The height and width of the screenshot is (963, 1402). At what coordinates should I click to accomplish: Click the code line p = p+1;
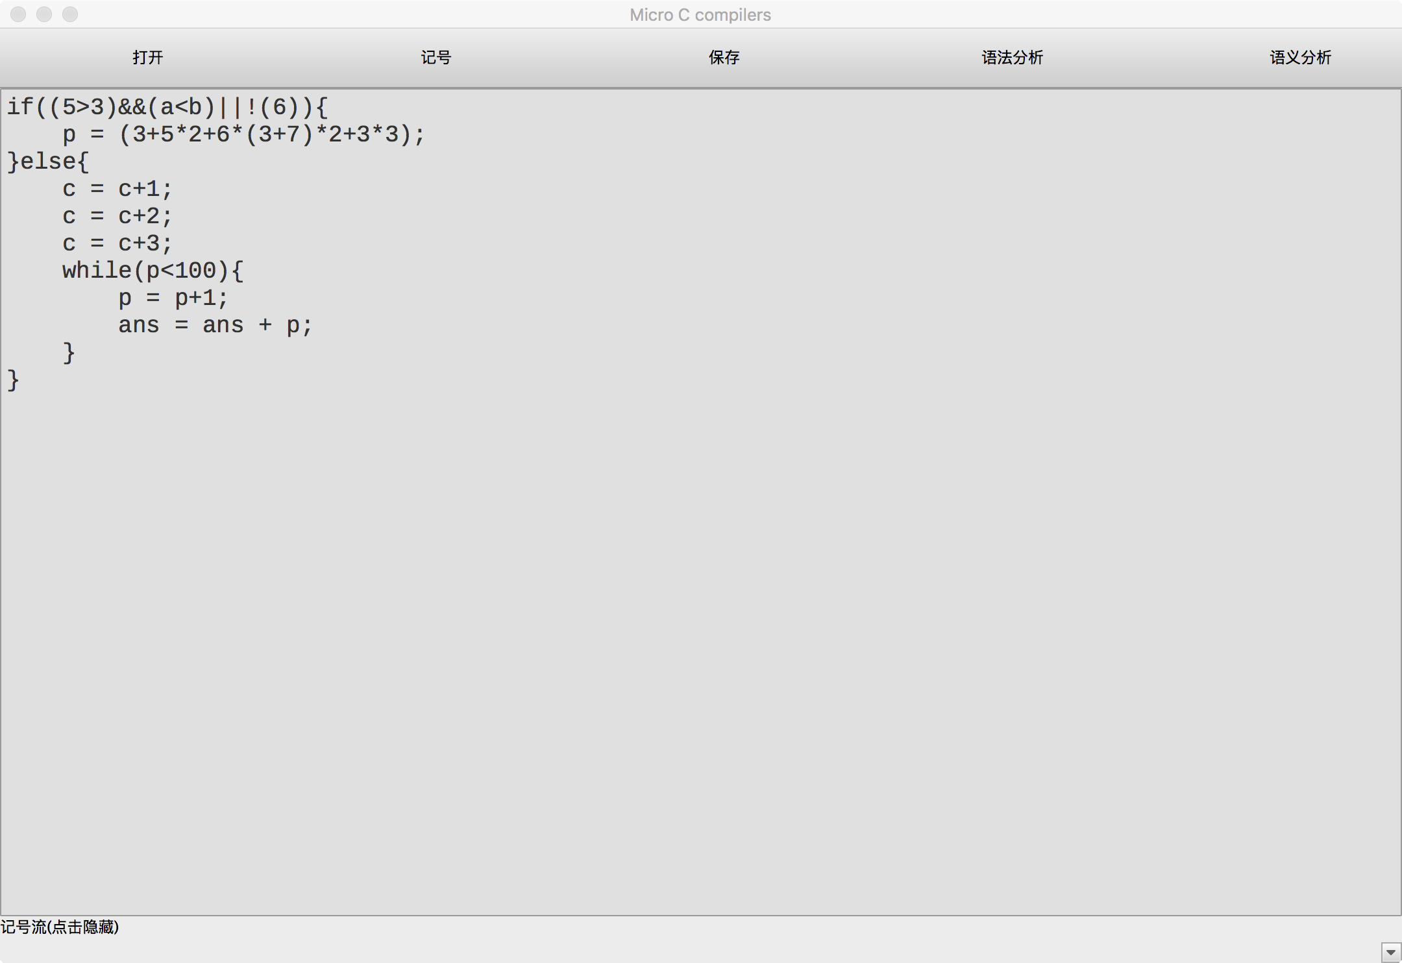[x=173, y=299]
